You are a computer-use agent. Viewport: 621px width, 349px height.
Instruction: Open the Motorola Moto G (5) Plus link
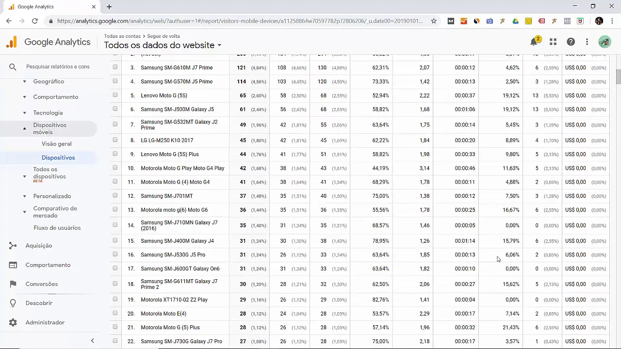[x=170, y=327]
